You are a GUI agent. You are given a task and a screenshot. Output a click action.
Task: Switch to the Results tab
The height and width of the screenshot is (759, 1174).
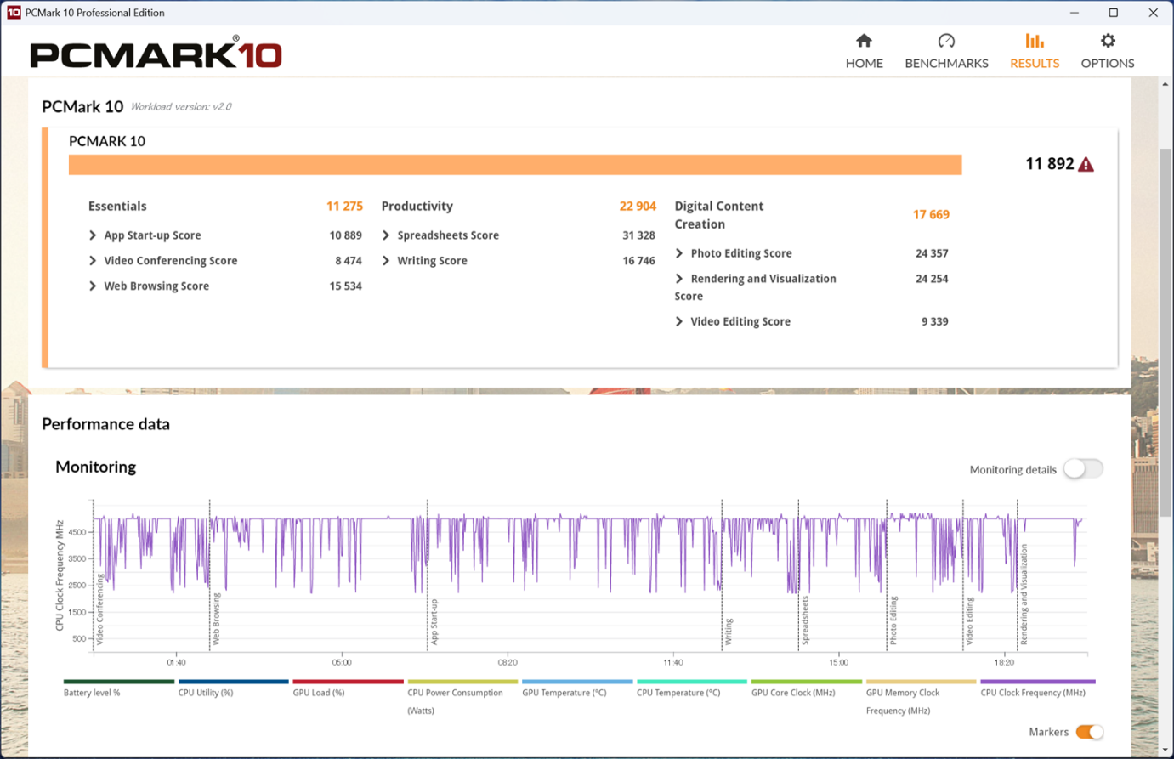click(x=1034, y=51)
